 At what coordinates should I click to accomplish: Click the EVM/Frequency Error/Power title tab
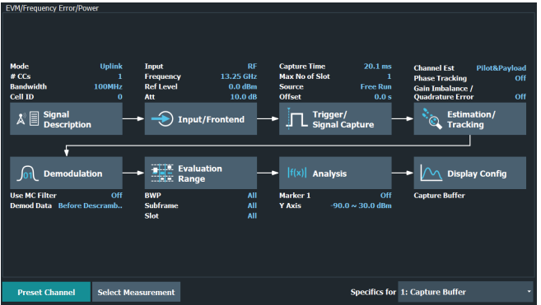52,8
